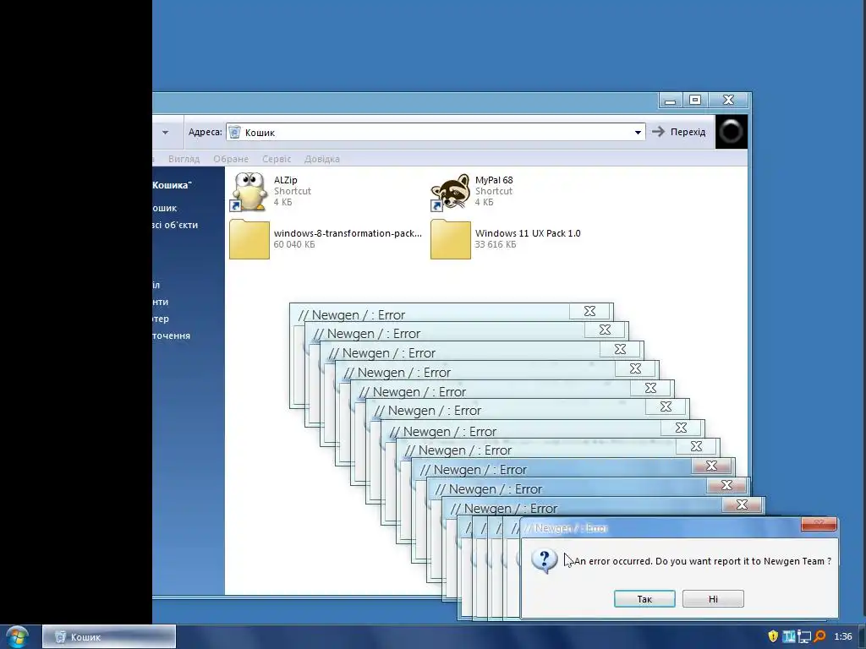This screenshot has height=649, width=866.
Task: Open the Обране menu
Action: [x=231, y=159]
